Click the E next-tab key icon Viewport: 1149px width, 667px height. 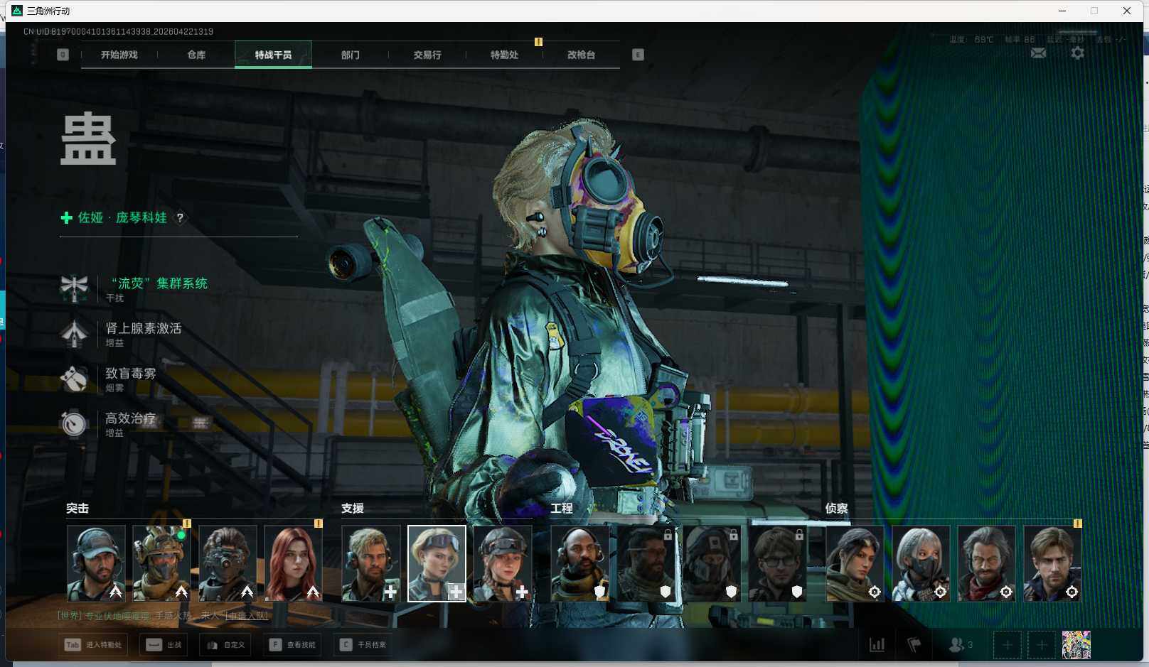pos(638,55)
